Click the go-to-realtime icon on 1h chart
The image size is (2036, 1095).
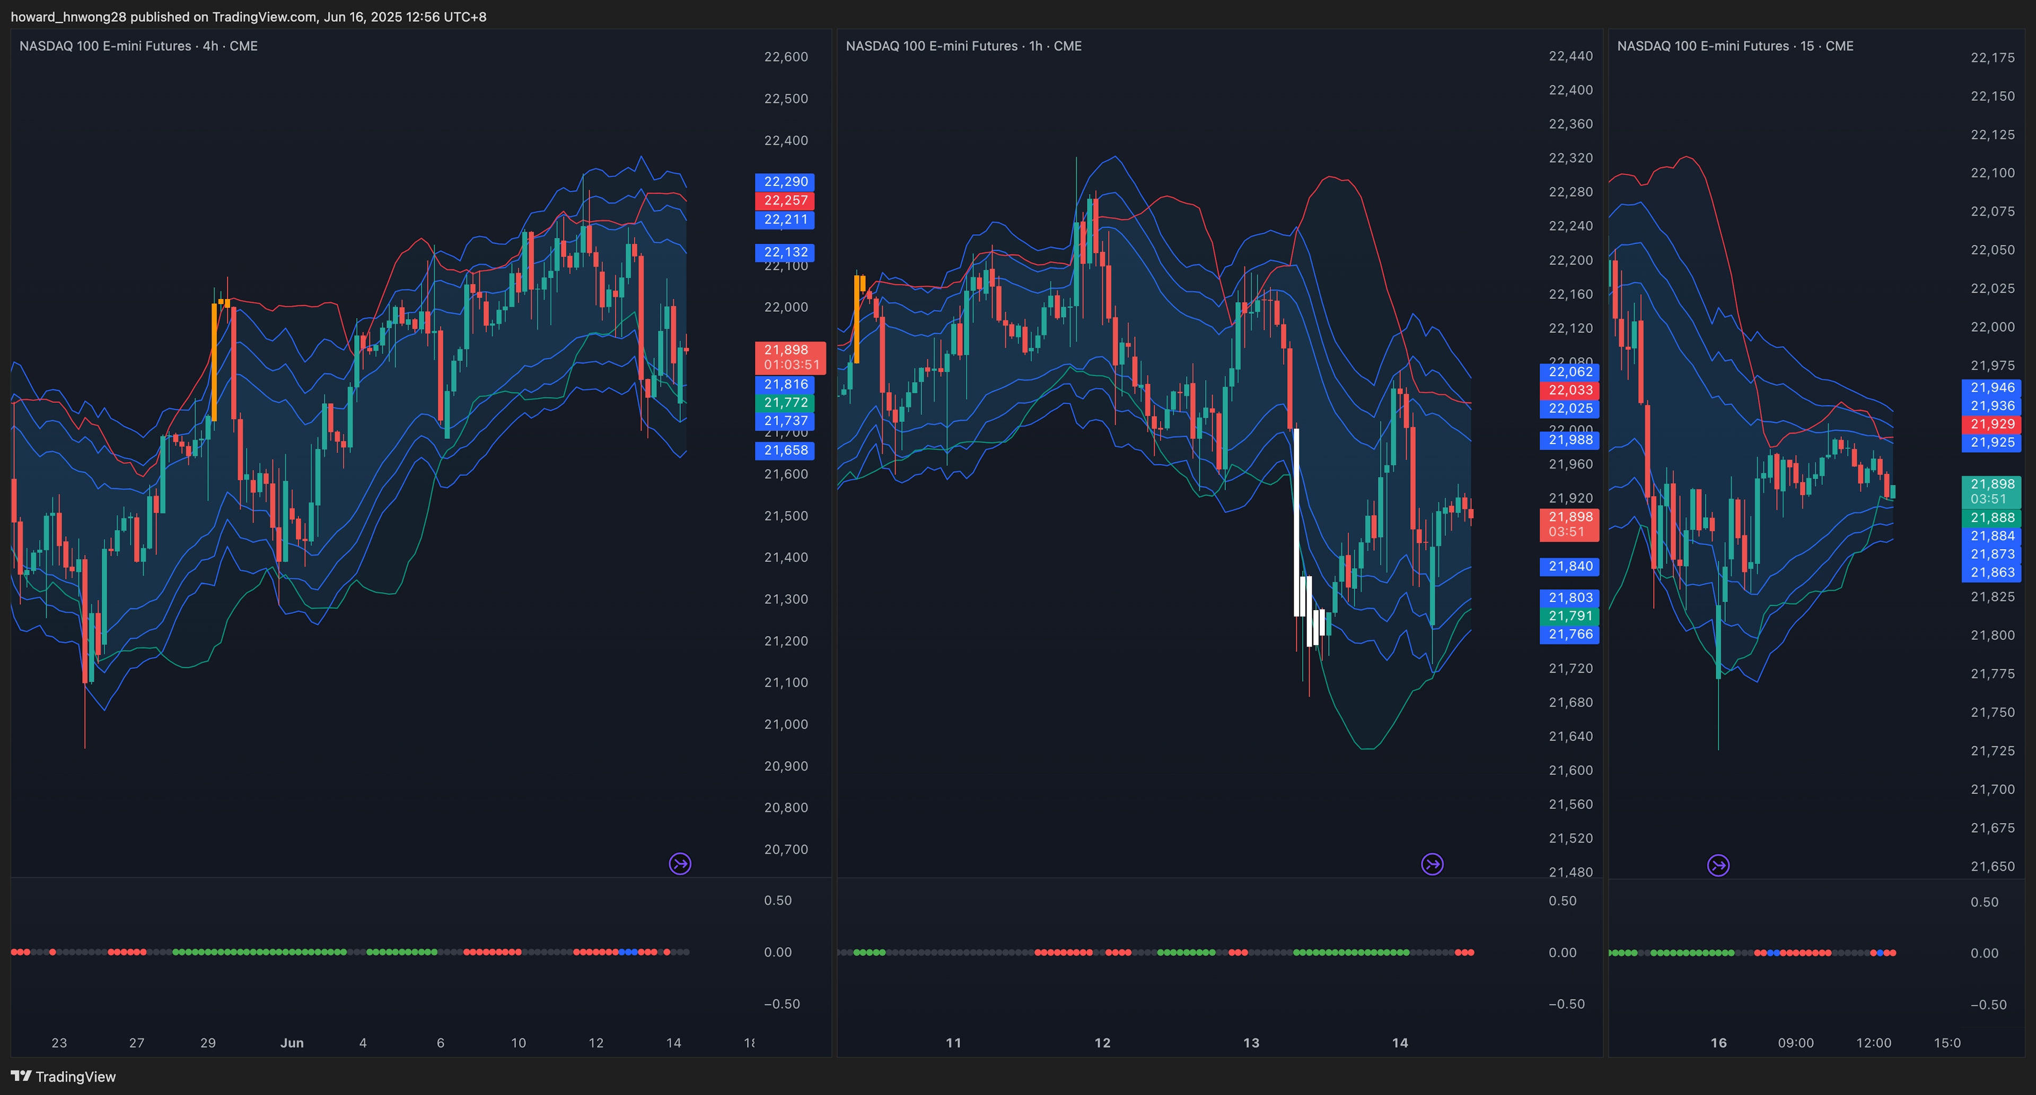[x=1432, y=864]
